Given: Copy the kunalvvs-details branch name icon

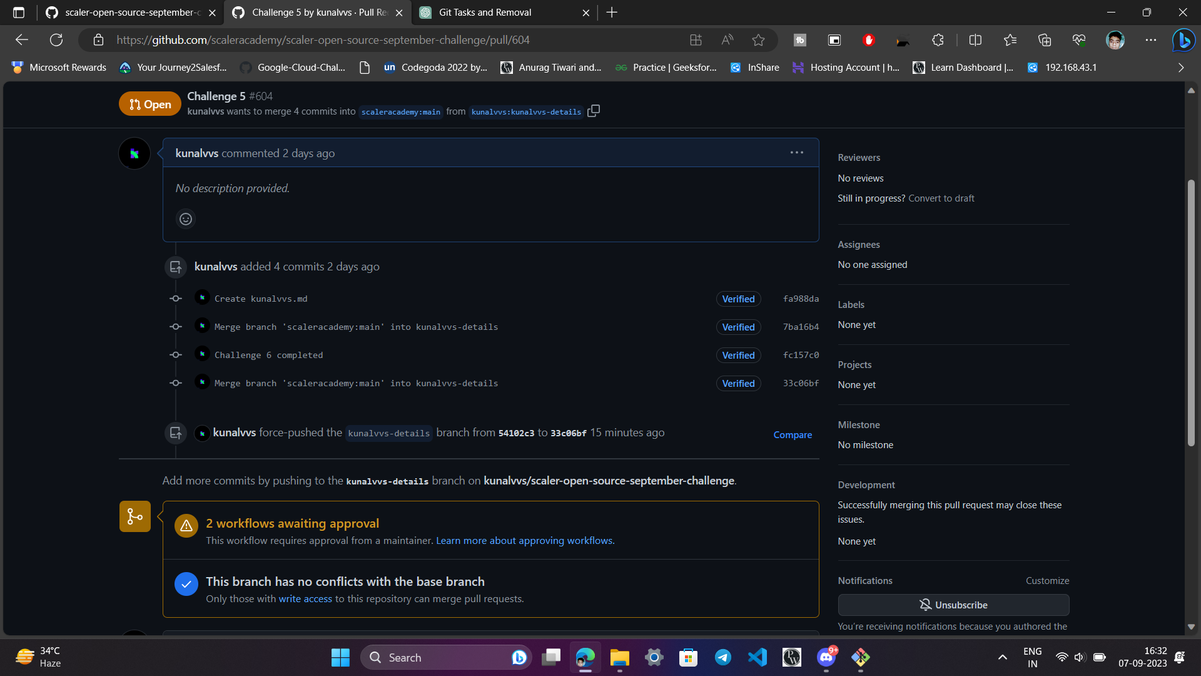Looking at the screenshot, I should pyautogui.click(x=594, y=111).
